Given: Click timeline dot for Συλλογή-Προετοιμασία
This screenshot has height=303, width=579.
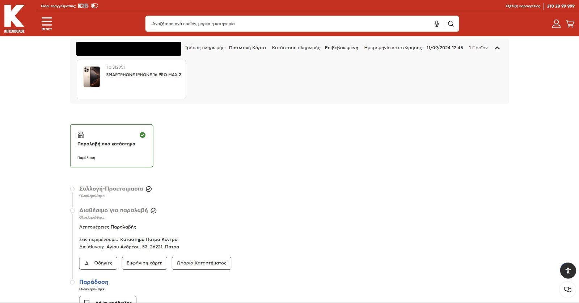Looking at the screenshot, I should [72, 189].
